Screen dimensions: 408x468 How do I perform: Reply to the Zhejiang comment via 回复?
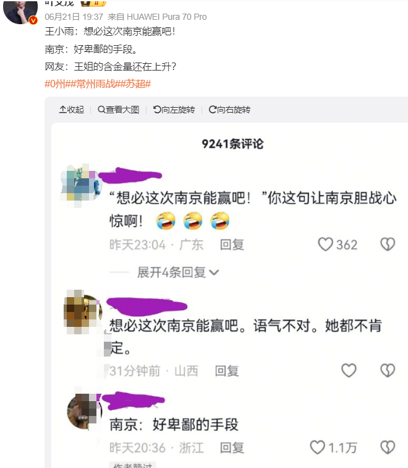click(x=232, y=448)
